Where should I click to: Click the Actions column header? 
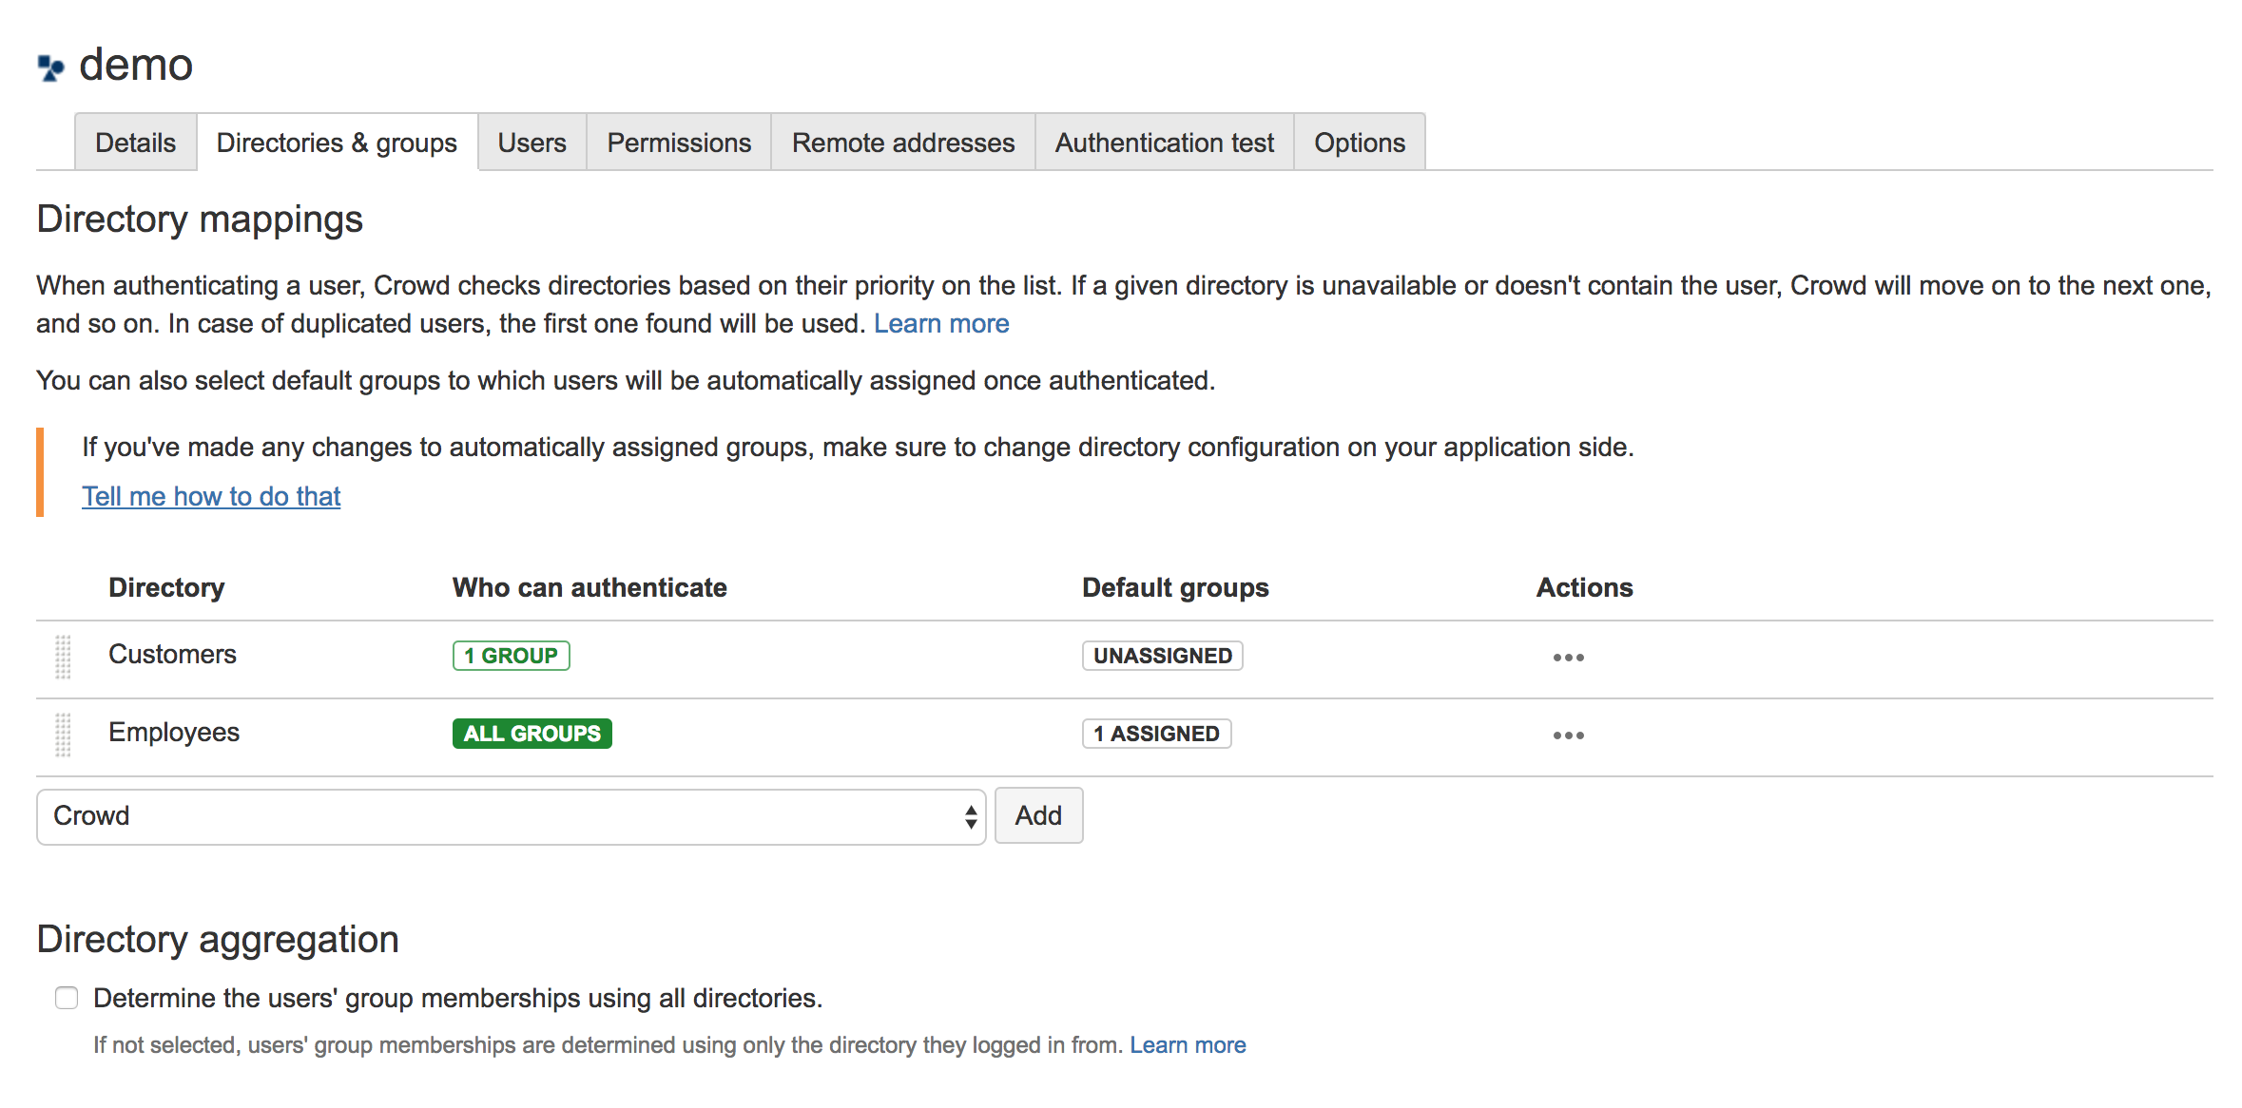[x=1584, y=587]
